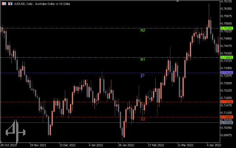Click the green 0.75355 price tag
Screen dimensions: 236x148
[x=227, y=28]
